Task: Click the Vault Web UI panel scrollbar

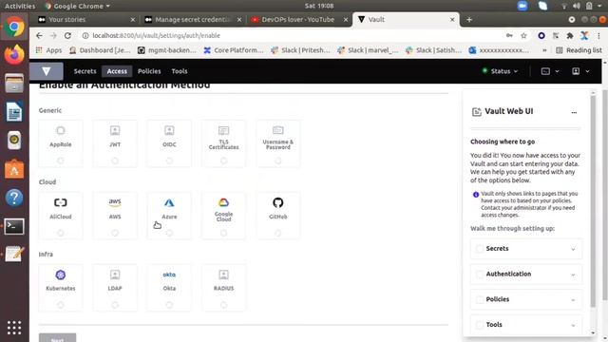Action: (593, 201)
